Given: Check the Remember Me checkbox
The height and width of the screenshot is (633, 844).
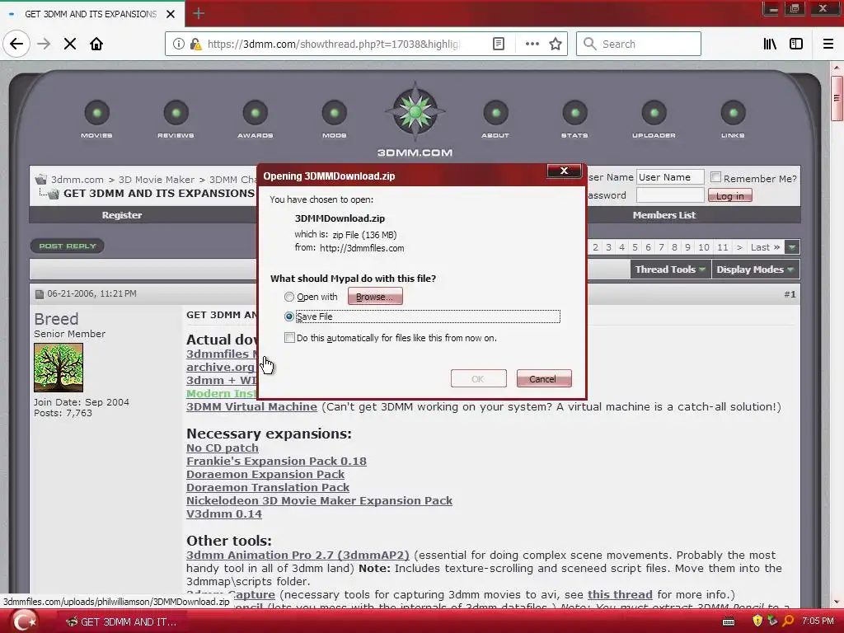Looking at the screenshot, I should (716, 177).
